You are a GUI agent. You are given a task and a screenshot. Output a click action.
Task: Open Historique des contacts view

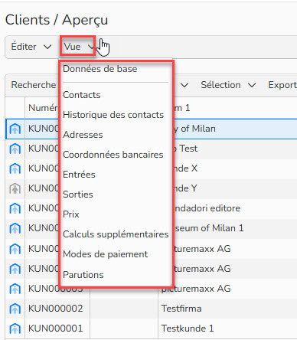(x=113, y=115)
